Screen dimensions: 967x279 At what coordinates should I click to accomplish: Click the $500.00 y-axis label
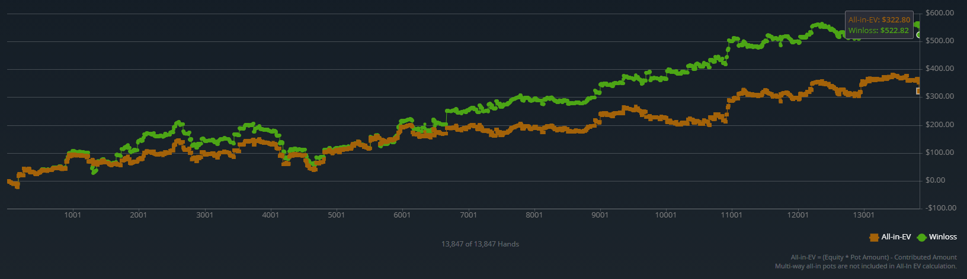[x=939, y=41]
